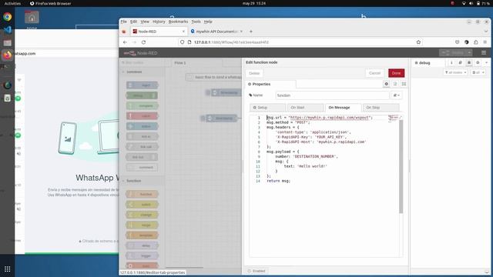This screenshot has height=277, width=493.
Task: Open the help book sidebar icon
Action: pos(461,63)
